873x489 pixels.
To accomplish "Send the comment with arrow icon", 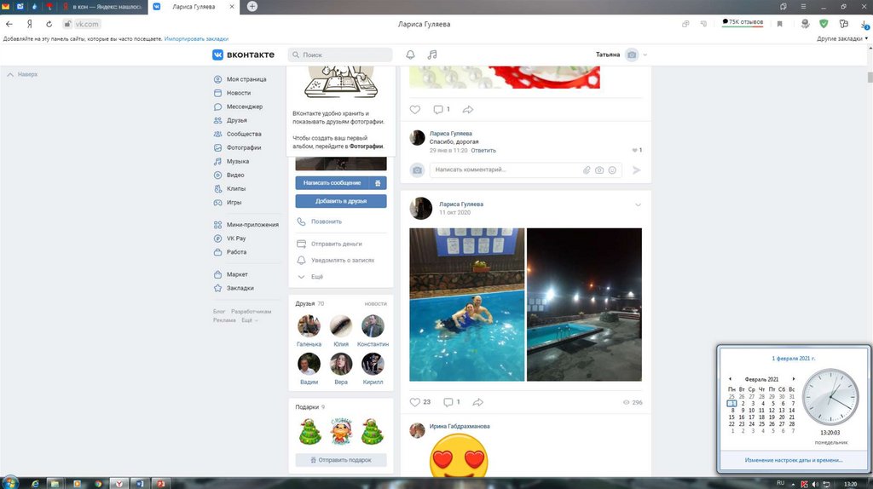I will point(637,170).
